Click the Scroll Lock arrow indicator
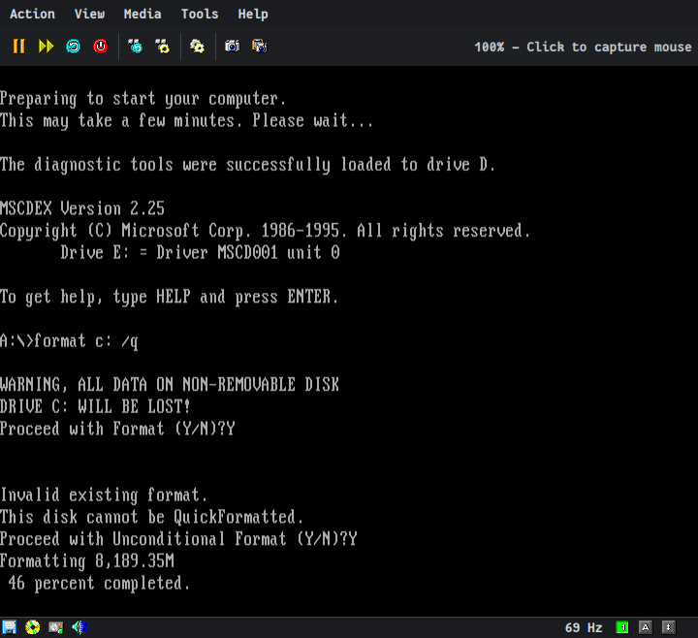This screenshot has height=638, width=698. [669, 627]
